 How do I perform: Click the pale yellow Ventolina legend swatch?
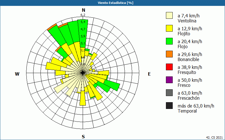[169, 15]
